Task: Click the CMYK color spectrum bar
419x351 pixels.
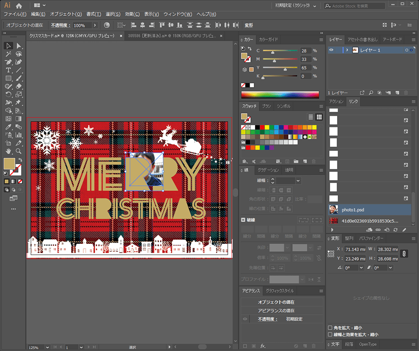Action: [280, 94]
